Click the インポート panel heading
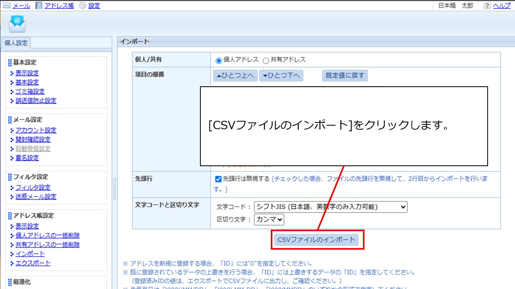The image size is (515, 289). pyautogui.click(x=134, y=41)
